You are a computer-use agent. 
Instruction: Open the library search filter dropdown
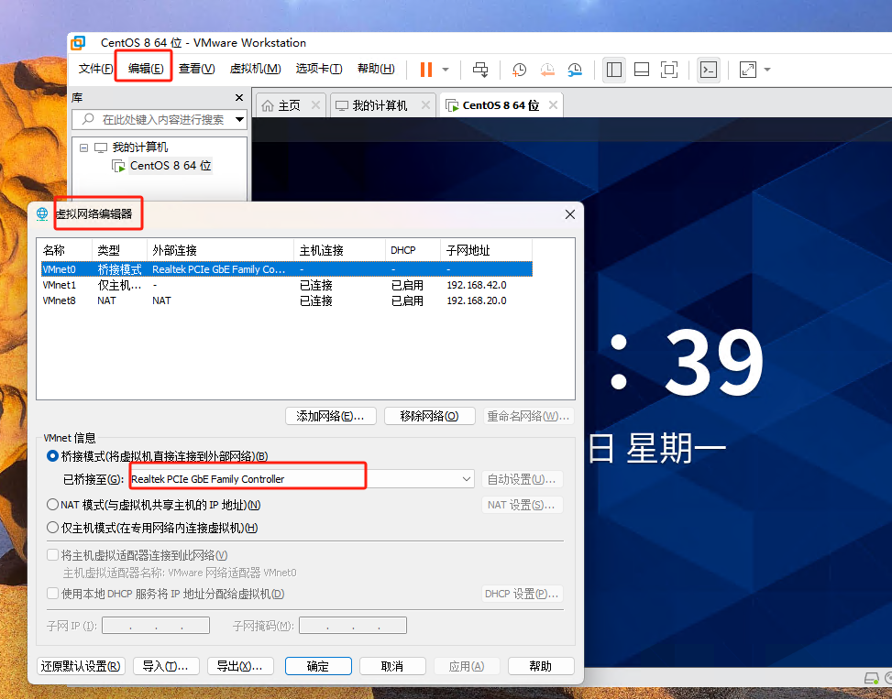pyautogui.click(x=239, y=119)
